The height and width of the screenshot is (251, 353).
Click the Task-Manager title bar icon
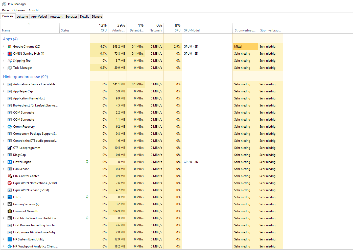pyautogui.click(x=4, y=4)
